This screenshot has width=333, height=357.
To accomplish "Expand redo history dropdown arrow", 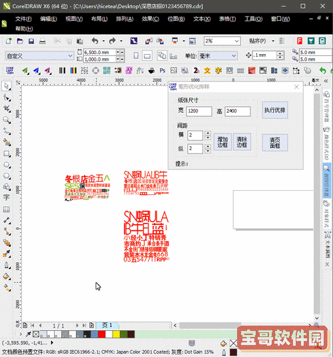I will pyautogui.click(x=121, y=41).
